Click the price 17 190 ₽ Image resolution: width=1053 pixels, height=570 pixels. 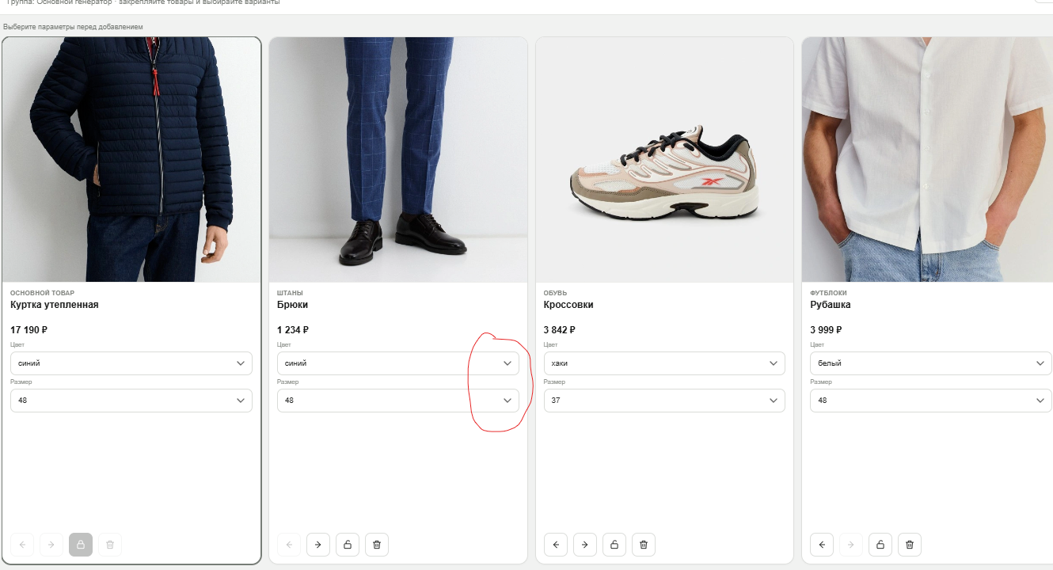(29, 330)
